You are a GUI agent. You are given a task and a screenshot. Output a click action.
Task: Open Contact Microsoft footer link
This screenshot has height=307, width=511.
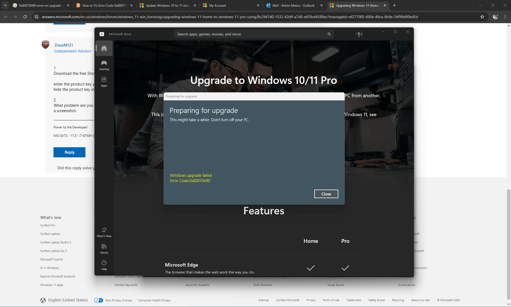point(287,300)
